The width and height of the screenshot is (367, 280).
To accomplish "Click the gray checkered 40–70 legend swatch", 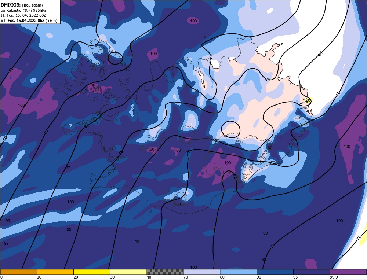I will 165,272.
